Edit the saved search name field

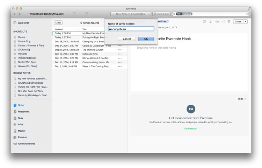131,29
